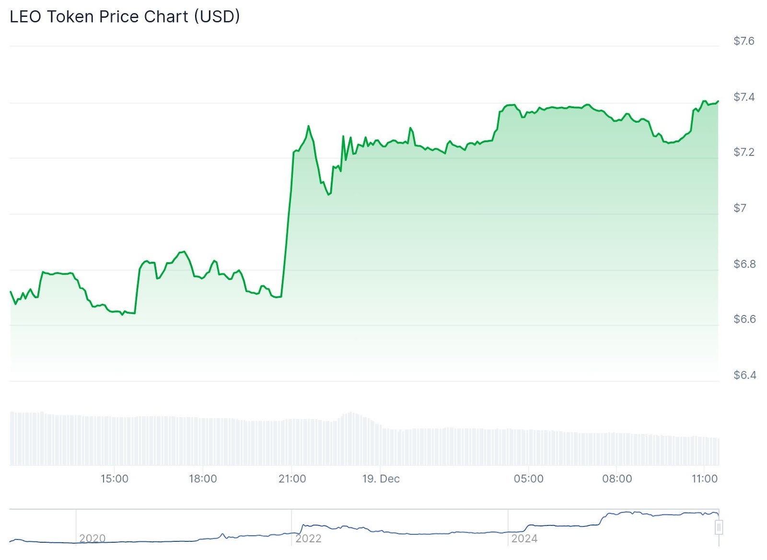767x560 pixels.
Task: Click the 19. Dec date label
Action: tap(381, 478)
